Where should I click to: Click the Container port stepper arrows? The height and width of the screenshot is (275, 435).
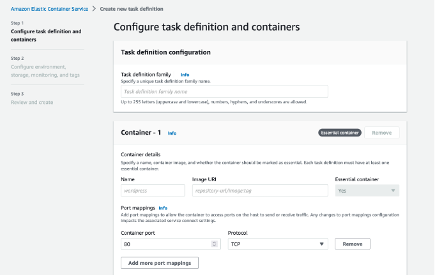click(x=214, y=244)
